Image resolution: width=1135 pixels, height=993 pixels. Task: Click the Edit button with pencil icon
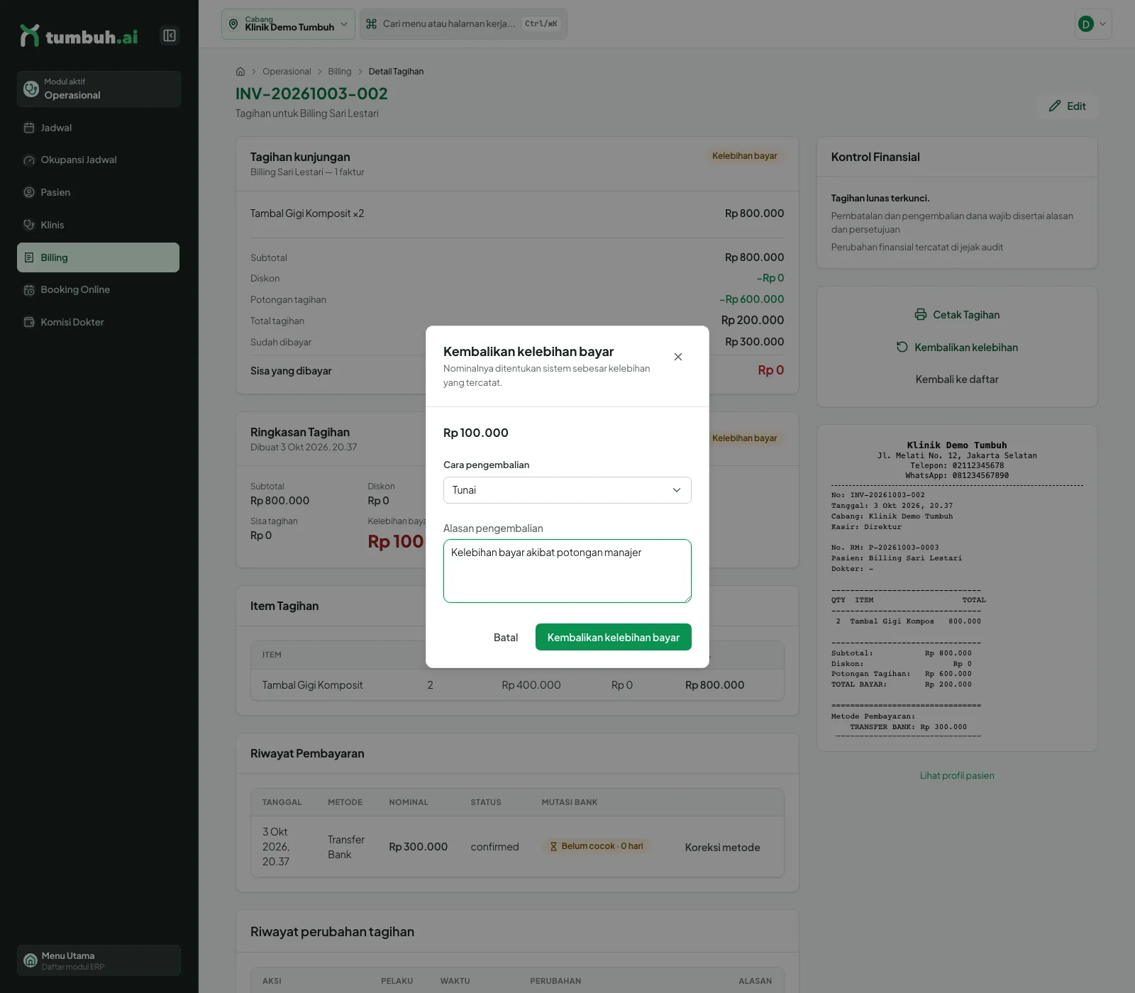click(1068, 106)
